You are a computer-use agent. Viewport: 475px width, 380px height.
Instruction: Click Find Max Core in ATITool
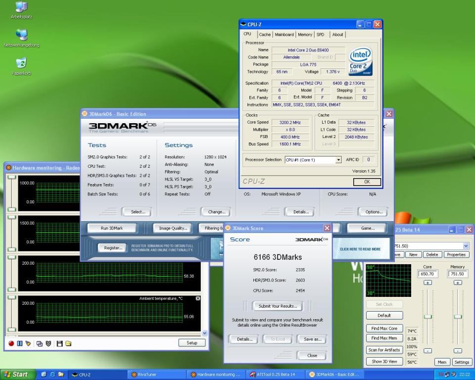(384, 329)
